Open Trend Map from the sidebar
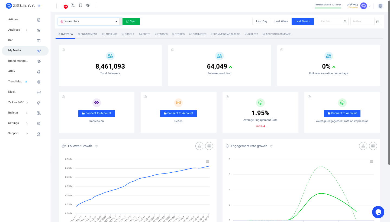Image resolution: width=390 pixels, height=222 pixels. (15, 81)
